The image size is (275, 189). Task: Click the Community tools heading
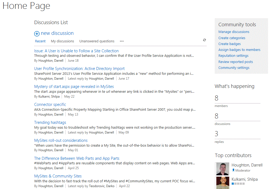pyautogui.click(x=237, y=25)
